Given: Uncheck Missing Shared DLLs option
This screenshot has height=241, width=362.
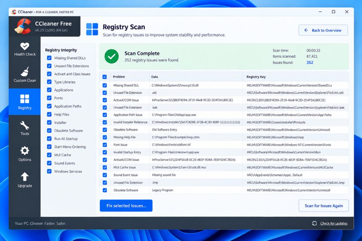Looking at the screenshot, I should pyautogui.click(x=49, y=58).
